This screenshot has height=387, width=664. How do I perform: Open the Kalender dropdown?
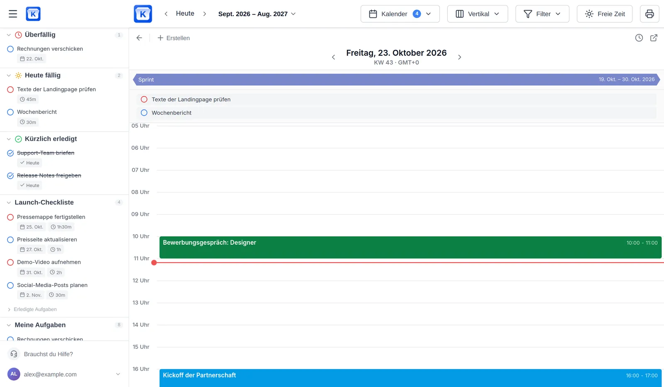click(400, 14)
